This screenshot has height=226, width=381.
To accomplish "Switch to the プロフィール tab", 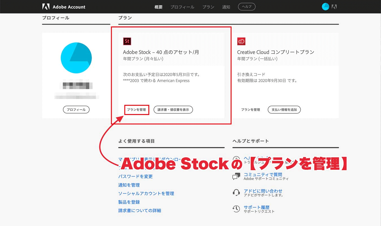I will pyautogui.click(x=182, y=7).
